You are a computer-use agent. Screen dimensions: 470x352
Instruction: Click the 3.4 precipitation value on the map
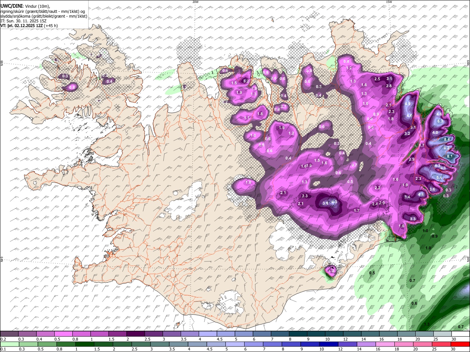coord(407,197)
